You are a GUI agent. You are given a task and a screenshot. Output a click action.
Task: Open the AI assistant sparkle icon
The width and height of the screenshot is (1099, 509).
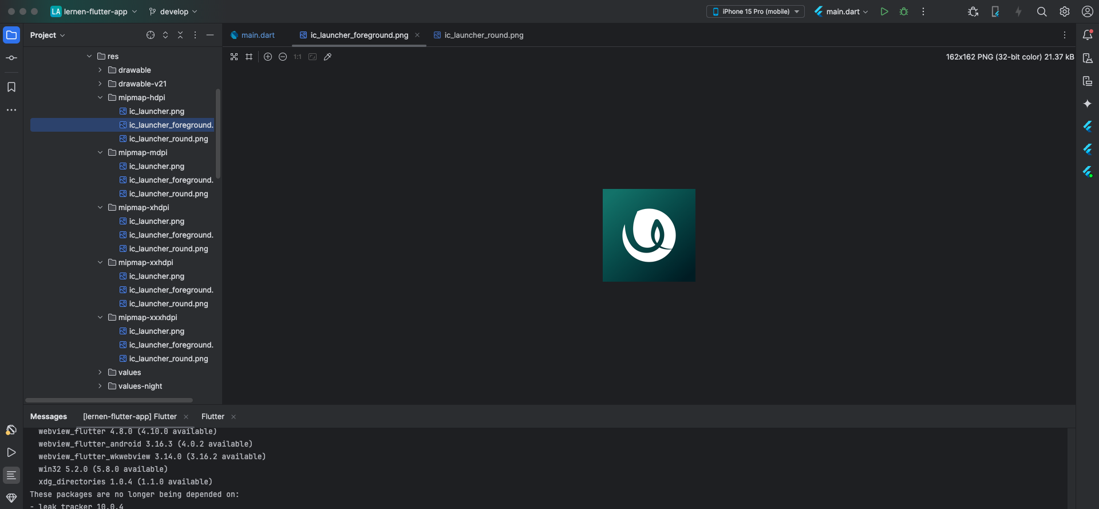1088,104
